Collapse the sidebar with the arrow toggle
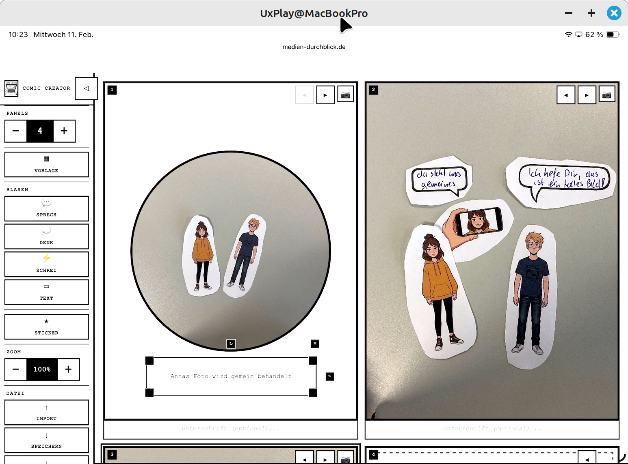Screen dimensions: 628x464 click(86, 88)
